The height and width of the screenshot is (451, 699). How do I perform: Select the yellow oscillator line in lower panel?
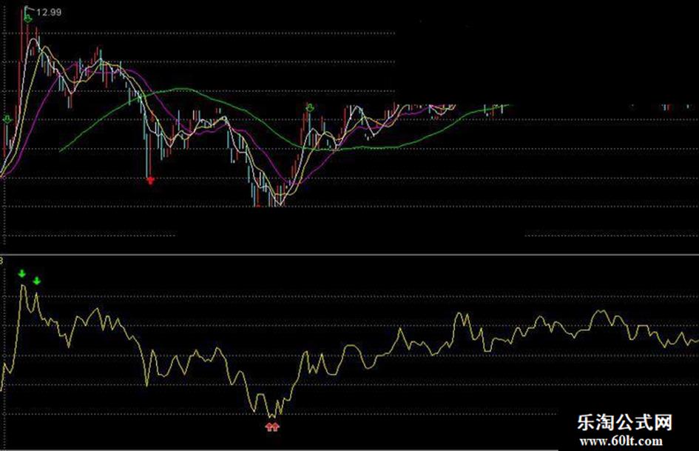click(x=349, y=352)
